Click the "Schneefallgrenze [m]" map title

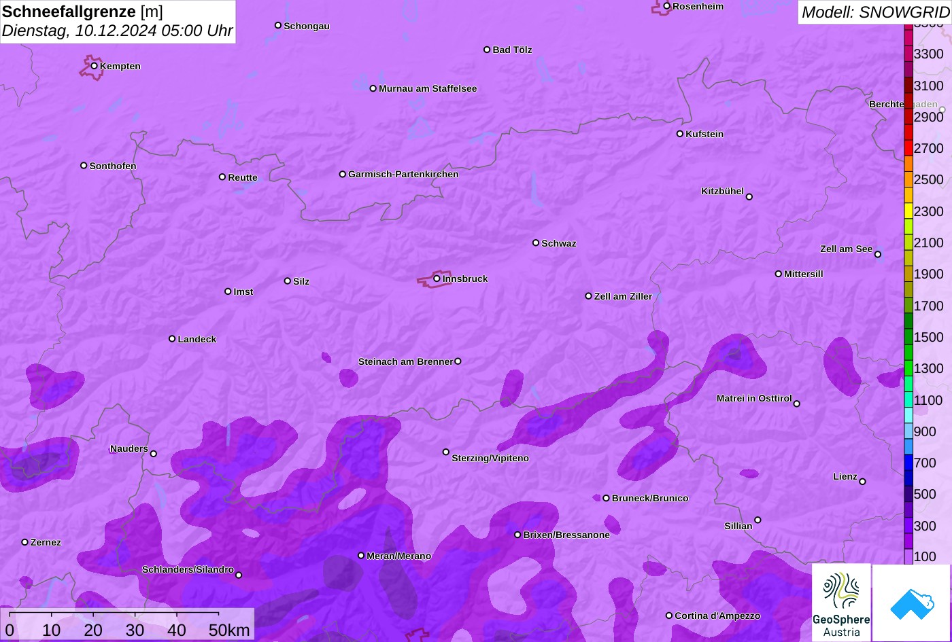pyautogui.click(x=82, y=12)
